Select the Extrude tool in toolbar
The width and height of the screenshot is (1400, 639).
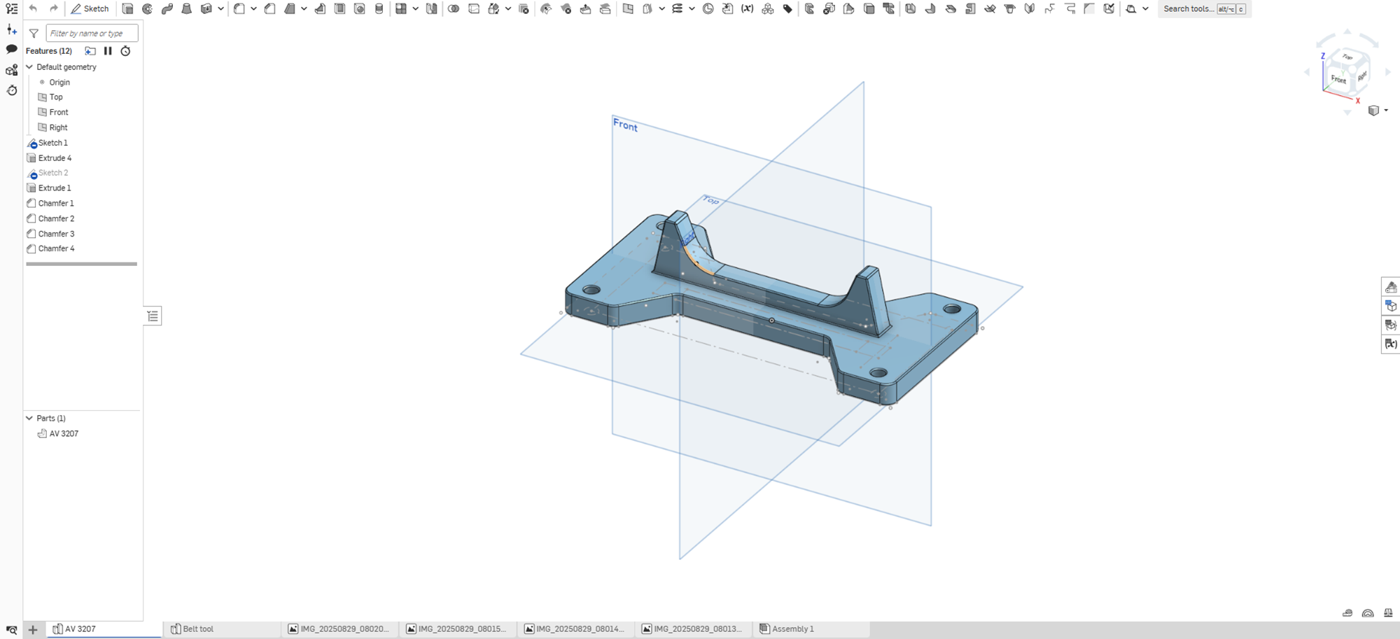pos(127,9)
